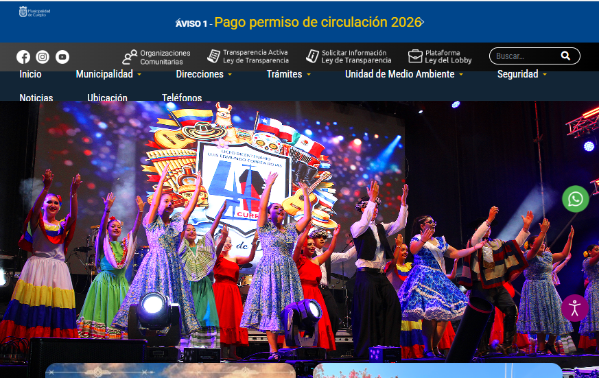Go to previous aviso with left arrow
599x378 pixels.
[x=178, y=22]
